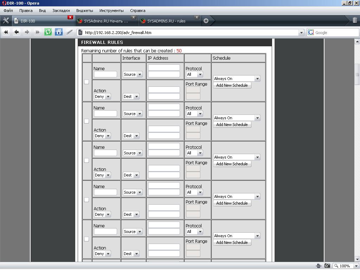The height and width of the screenshot is (280, 360).
Task: Open fifth rule's Protocol All dropdown
Action: coord(194,232)
